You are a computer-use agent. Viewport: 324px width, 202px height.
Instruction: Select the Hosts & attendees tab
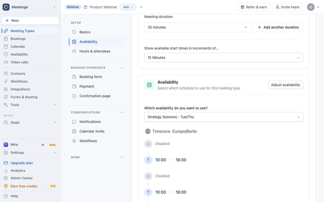[x=97, y=51]
